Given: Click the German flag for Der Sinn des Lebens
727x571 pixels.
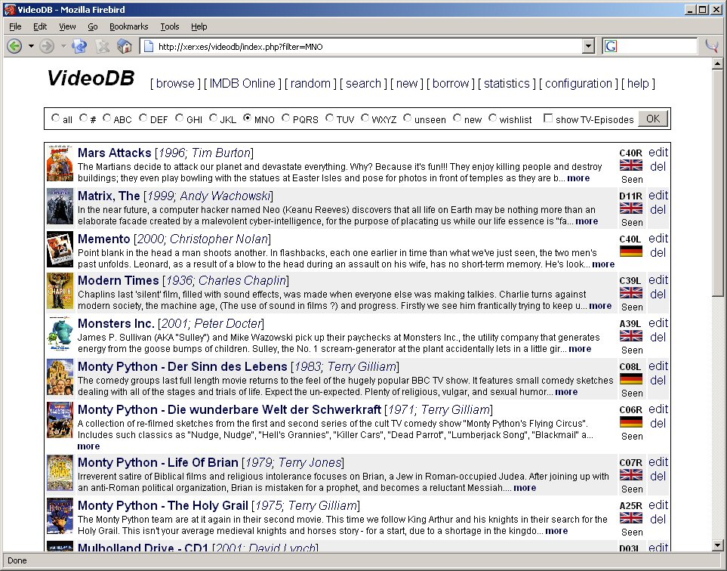Looking at the screenshot, I should click(631, 379).
